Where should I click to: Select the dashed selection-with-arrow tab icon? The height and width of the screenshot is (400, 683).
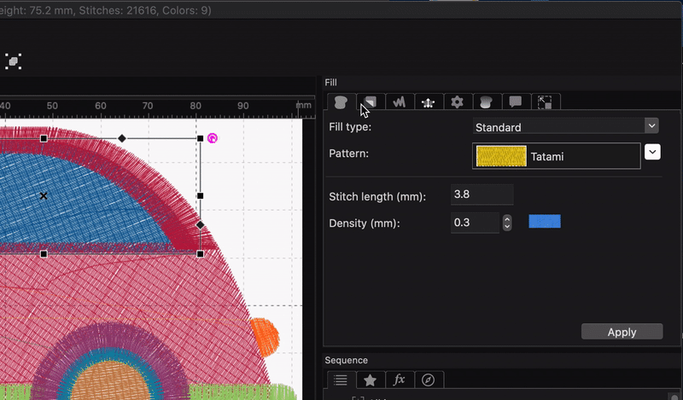[x=545, y=102]
